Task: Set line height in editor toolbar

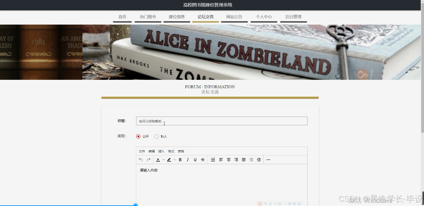Action: [x=213, y=160]
